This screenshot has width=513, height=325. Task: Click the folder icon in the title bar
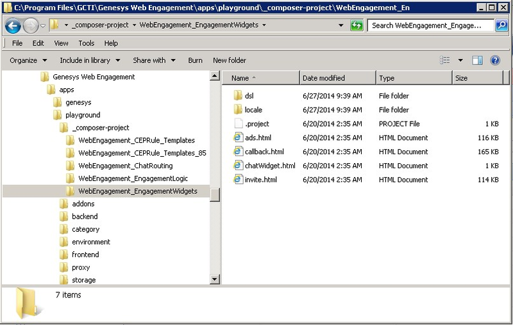(x=8, y=8)
